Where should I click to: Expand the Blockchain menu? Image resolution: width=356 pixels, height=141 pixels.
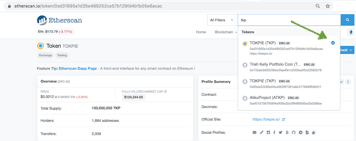(226, 32)
